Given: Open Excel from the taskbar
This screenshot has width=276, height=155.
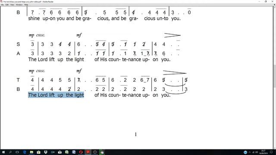Looking at the screenshot, I should (x=67, y=152).
